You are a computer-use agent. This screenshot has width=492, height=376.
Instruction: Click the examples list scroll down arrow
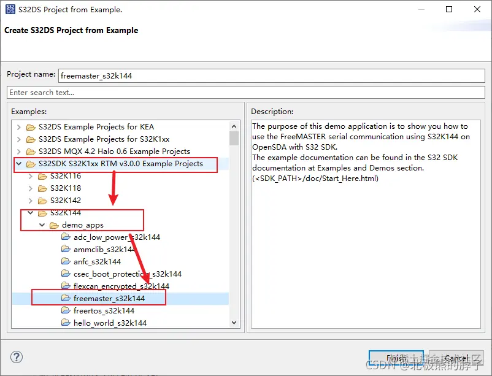click(234, 323)
